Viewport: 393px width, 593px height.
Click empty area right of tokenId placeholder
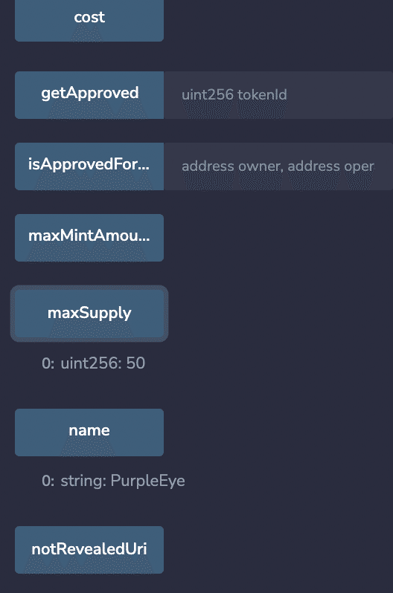[339, 95]
